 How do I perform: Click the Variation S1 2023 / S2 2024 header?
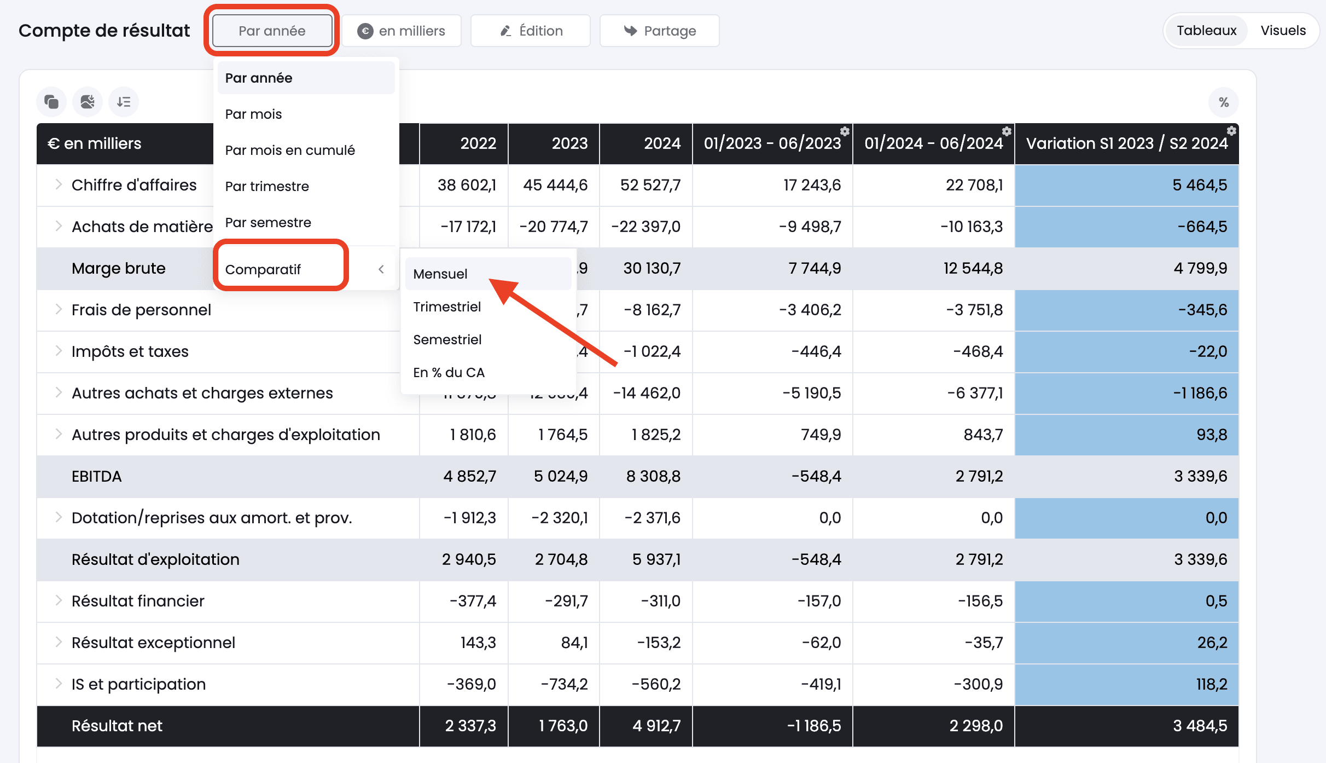[x=1127, y=143]
